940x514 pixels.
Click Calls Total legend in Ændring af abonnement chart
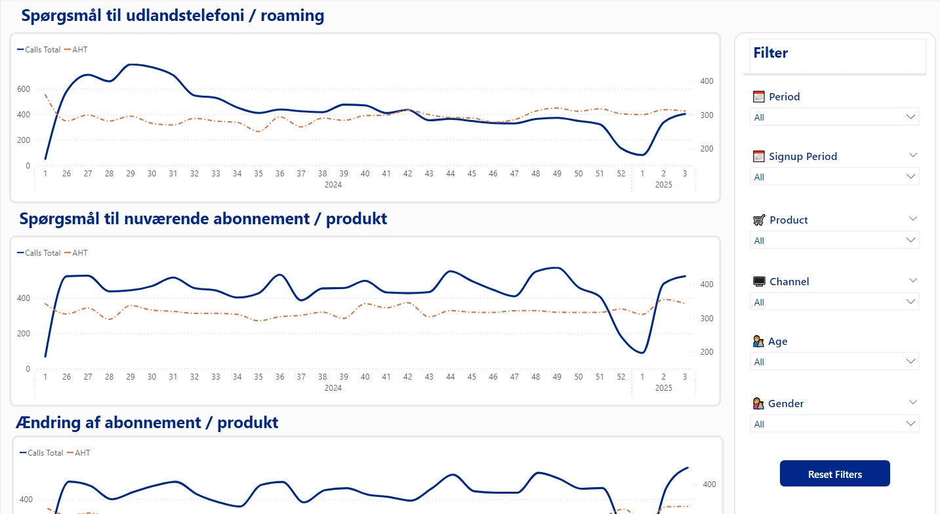pyautogui.click(x=45, y=453)
